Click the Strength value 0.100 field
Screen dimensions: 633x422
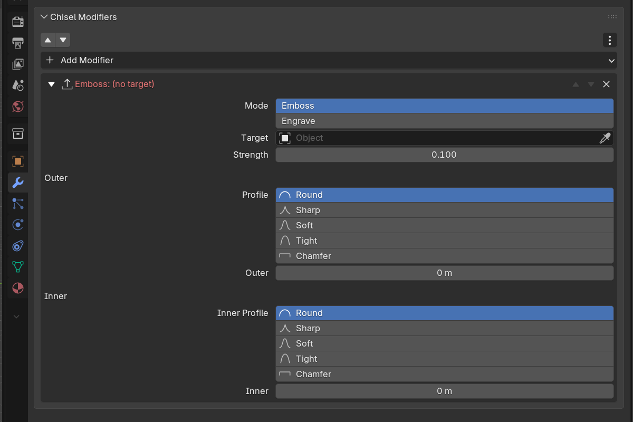445,155
